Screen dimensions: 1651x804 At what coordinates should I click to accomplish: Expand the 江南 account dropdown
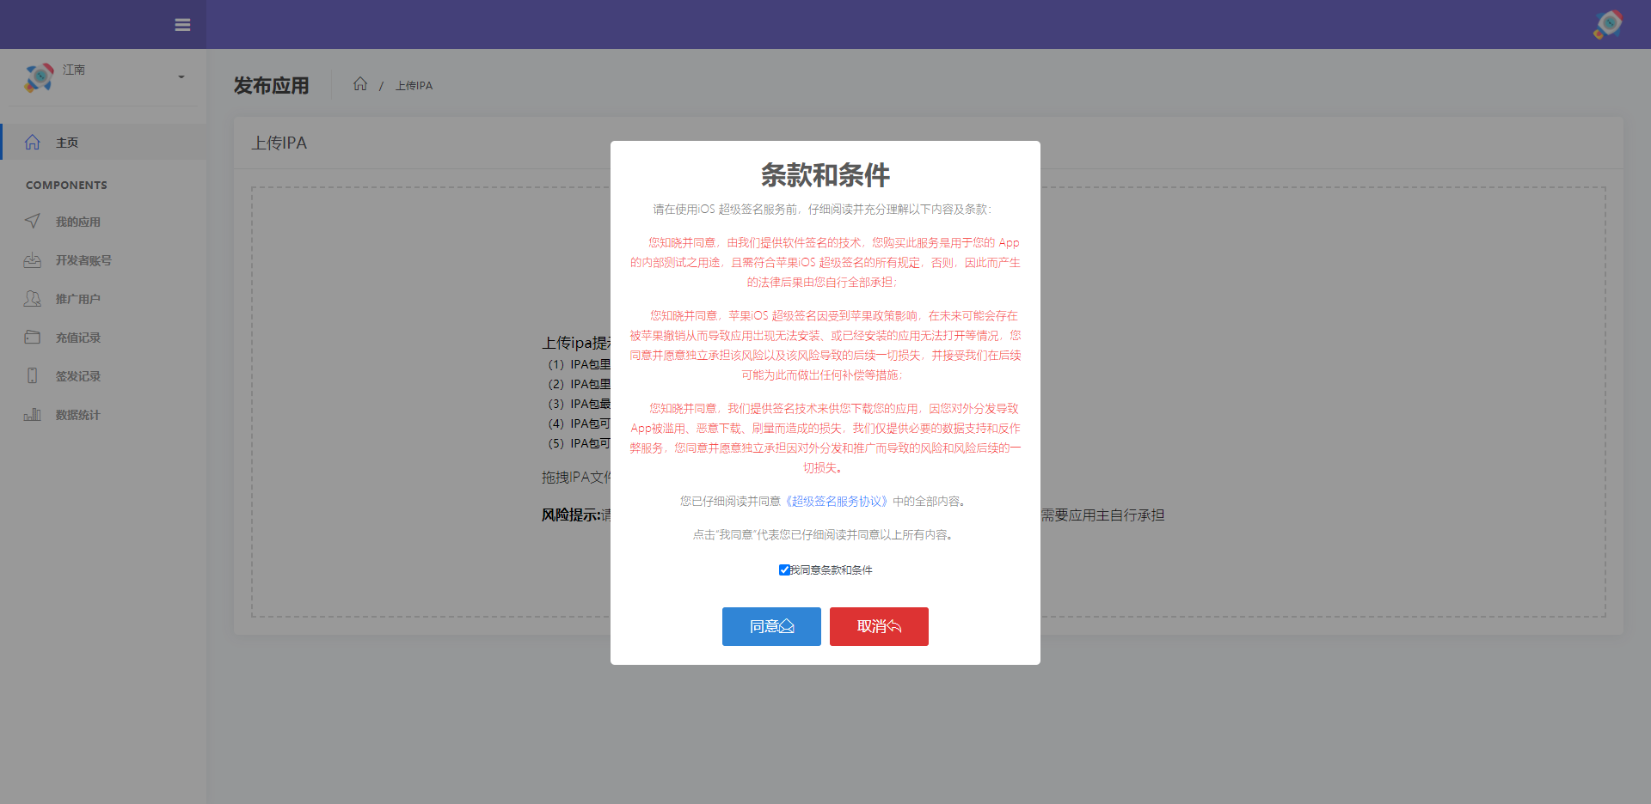point(180,77)
